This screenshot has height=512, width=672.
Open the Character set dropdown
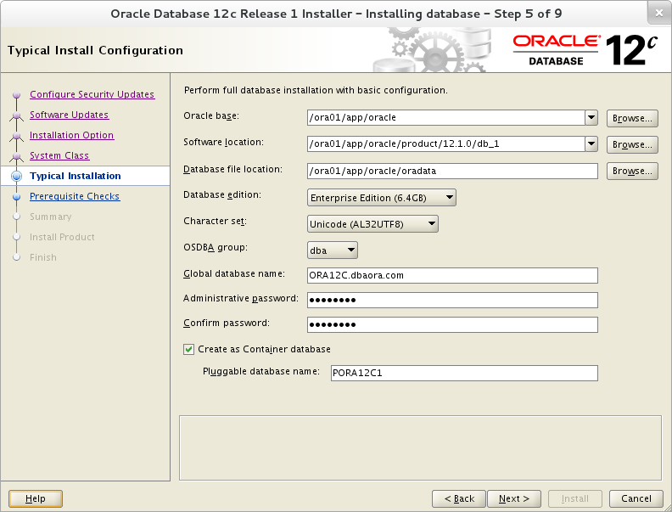coord(372,224)
